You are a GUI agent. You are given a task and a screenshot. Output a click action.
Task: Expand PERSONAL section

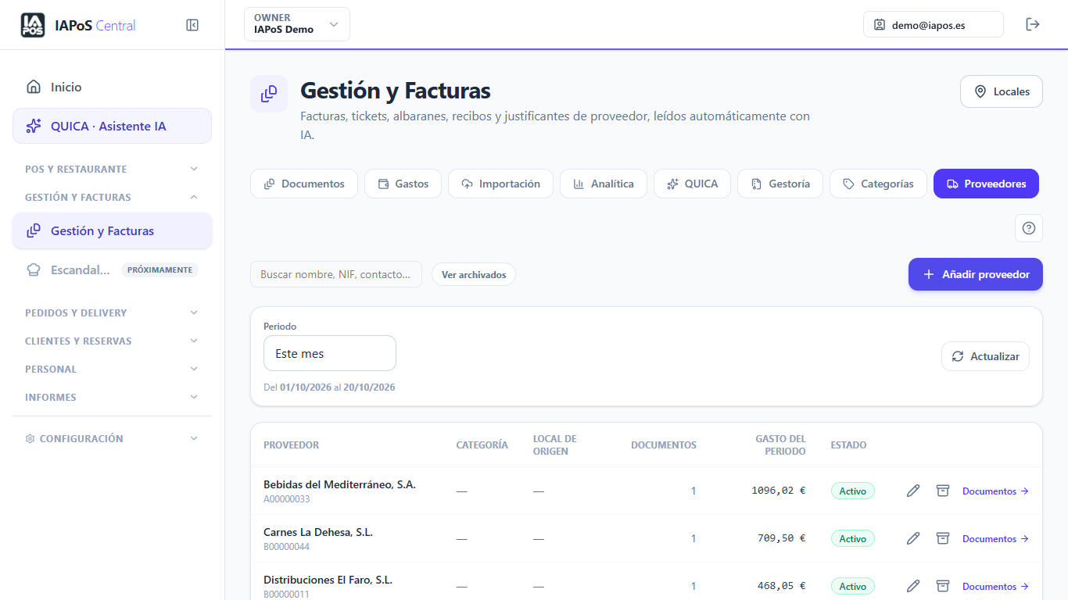[112, 369]
